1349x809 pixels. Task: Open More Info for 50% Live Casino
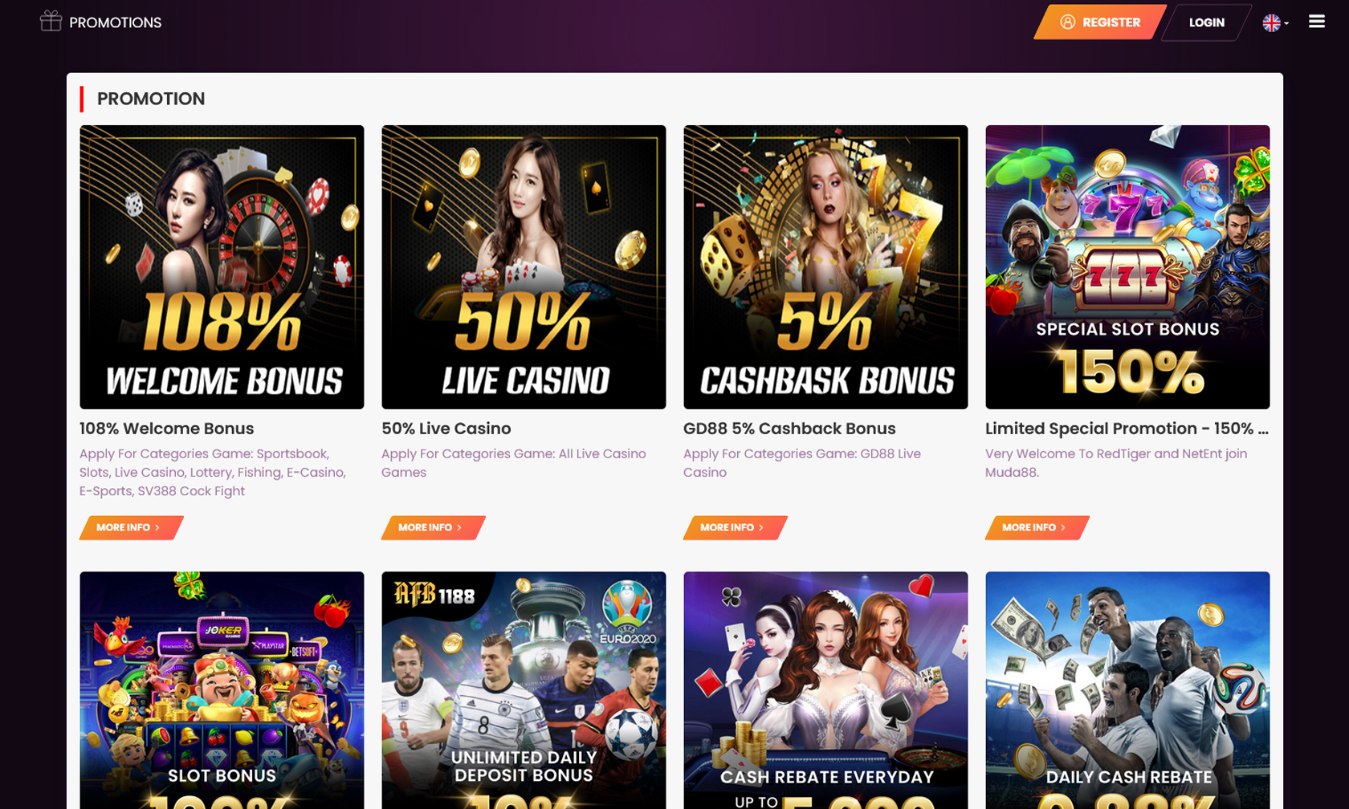(x=433, y=527)
